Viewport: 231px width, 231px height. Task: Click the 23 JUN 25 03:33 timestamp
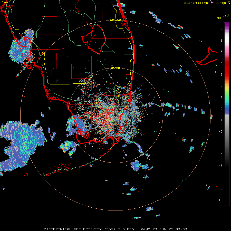pos(170,229)
